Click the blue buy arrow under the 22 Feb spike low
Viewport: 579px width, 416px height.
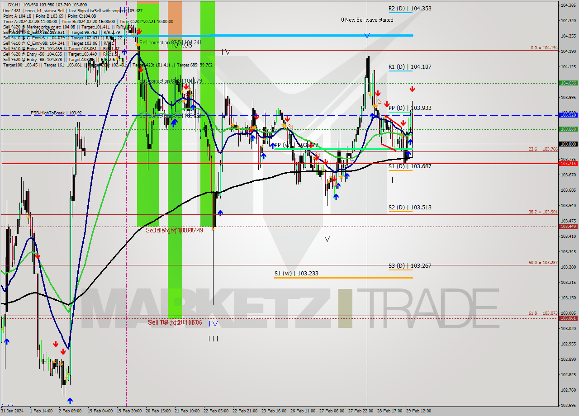coord(220,213)
